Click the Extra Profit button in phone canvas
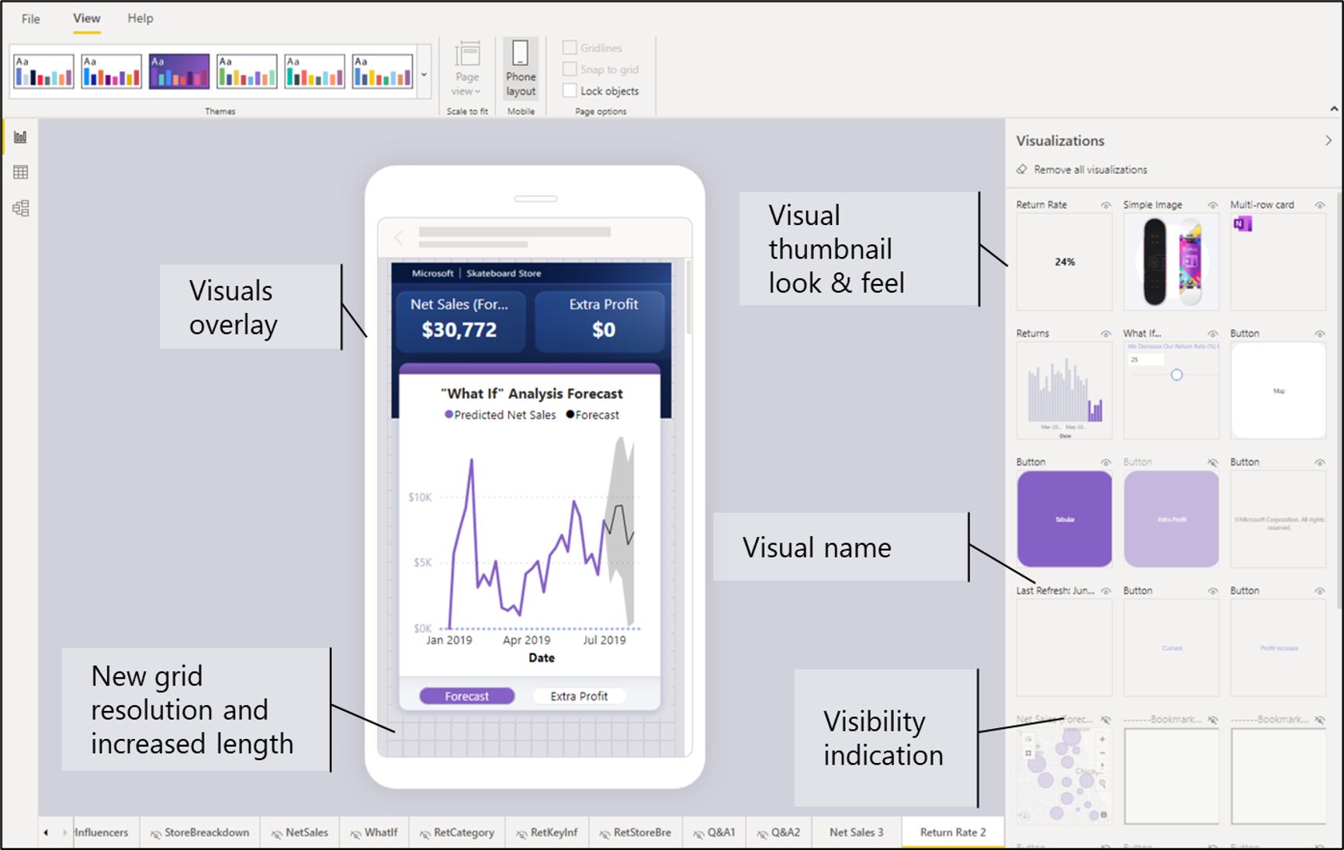Screen dimensions: 1344x850 [579, 696]
